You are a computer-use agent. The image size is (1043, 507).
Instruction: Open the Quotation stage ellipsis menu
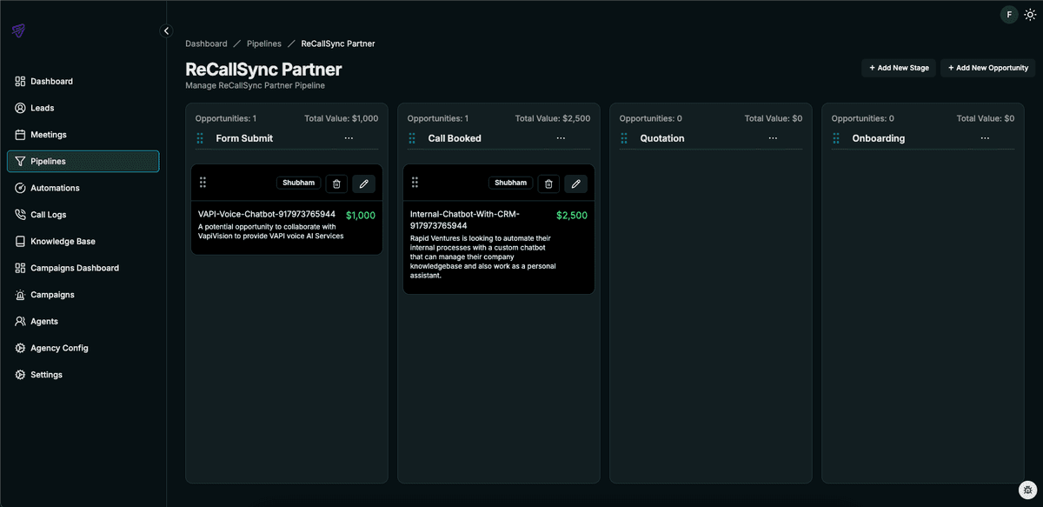click(774, 137)
